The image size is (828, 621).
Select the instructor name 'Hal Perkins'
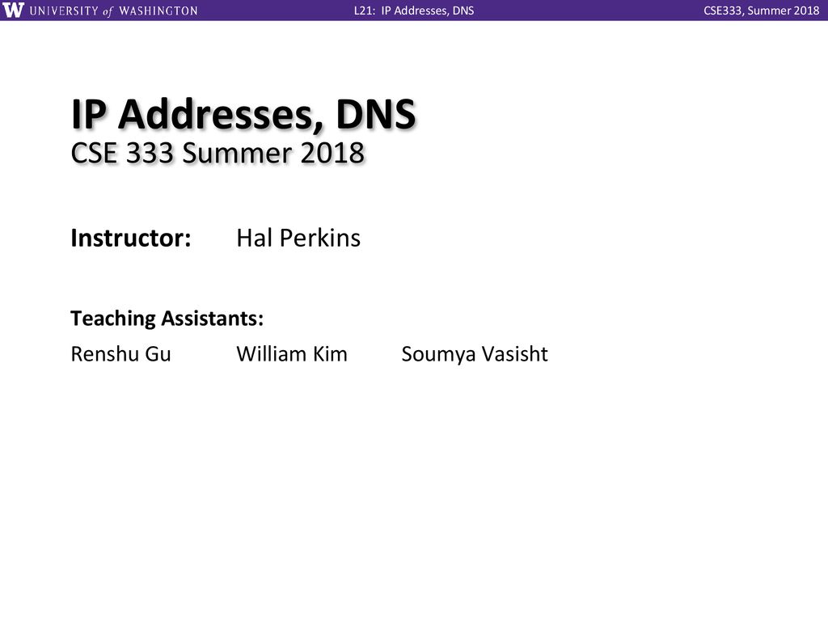coord(298,239)
